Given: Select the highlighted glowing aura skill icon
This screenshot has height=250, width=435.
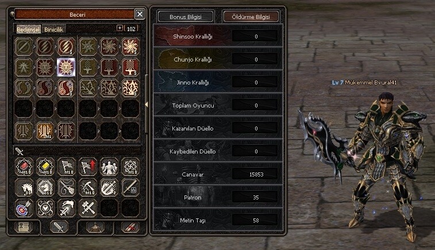Looking at the screenshot, I should click(66, 67).
